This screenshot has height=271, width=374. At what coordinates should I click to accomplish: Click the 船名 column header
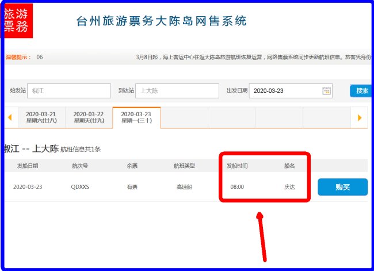pyautogui.click(x=289, y=166)
